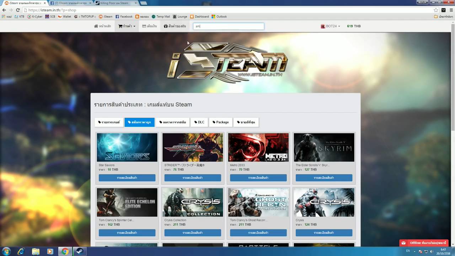
Task: Click the Metro 2033 game thumbnail
Action: (x=258, y=148)
